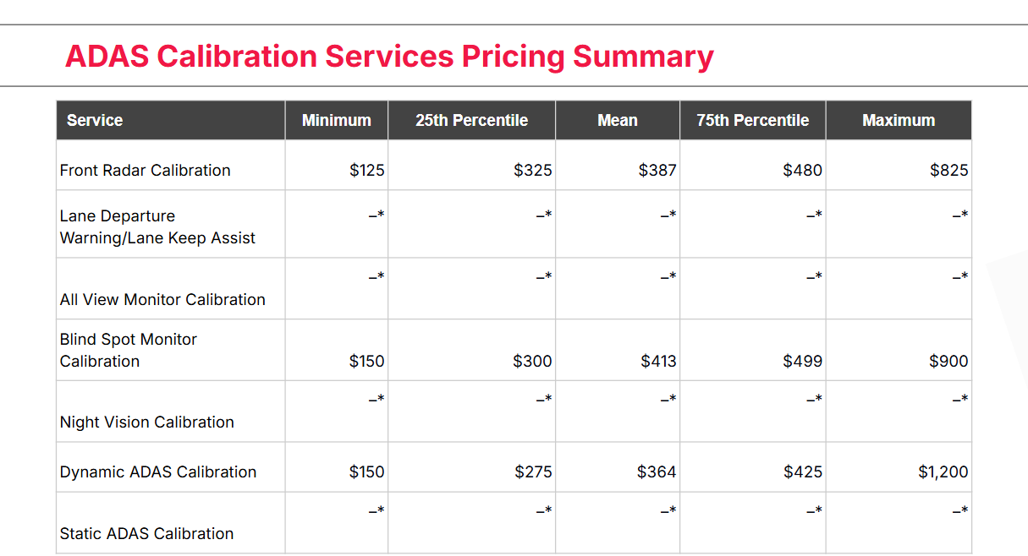Select the $275 Dynamic ADAS 25th percentile value
Screen dimensions: 1028x556
pos(533,472)
